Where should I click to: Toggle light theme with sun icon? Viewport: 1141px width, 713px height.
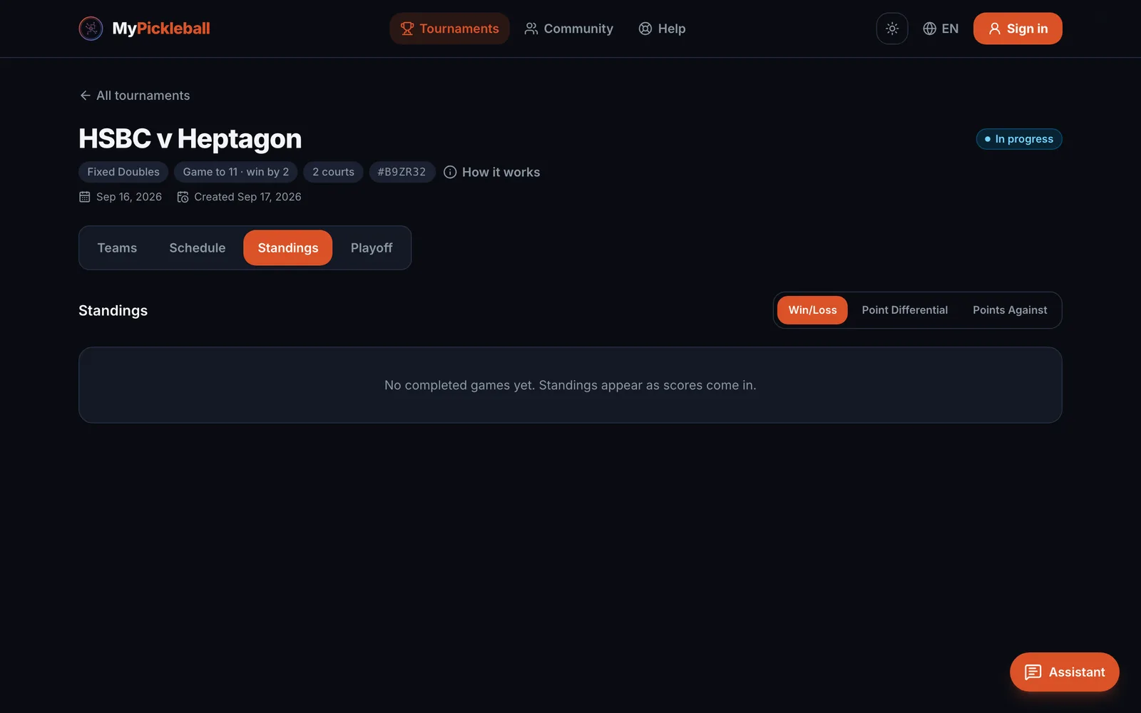[891, 29]
